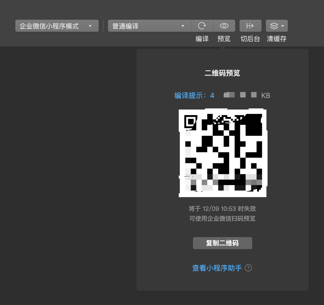Click the 可使用企业微信扫码预览 hint text
324x305 pixels.
pos(222,218)
